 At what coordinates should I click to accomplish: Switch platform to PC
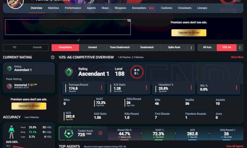coord(15,47)
